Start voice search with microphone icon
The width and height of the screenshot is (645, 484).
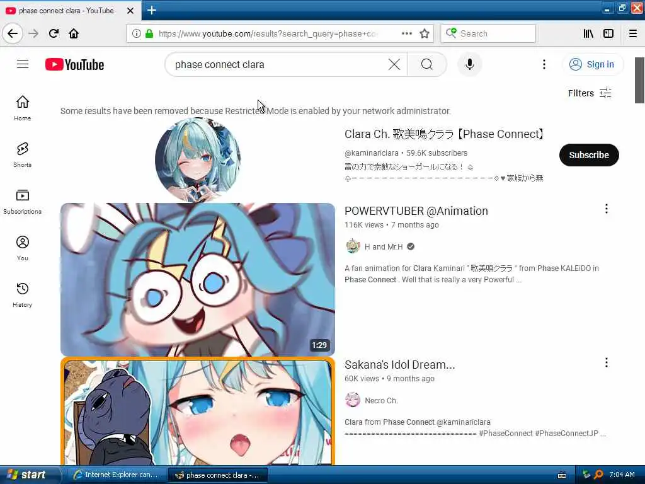(x=469, y=64)
